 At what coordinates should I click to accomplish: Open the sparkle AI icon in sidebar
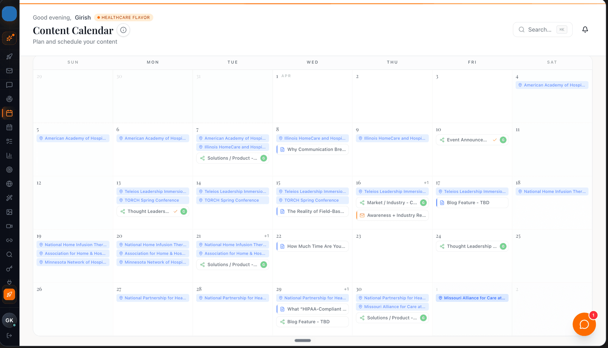(9, 38)
